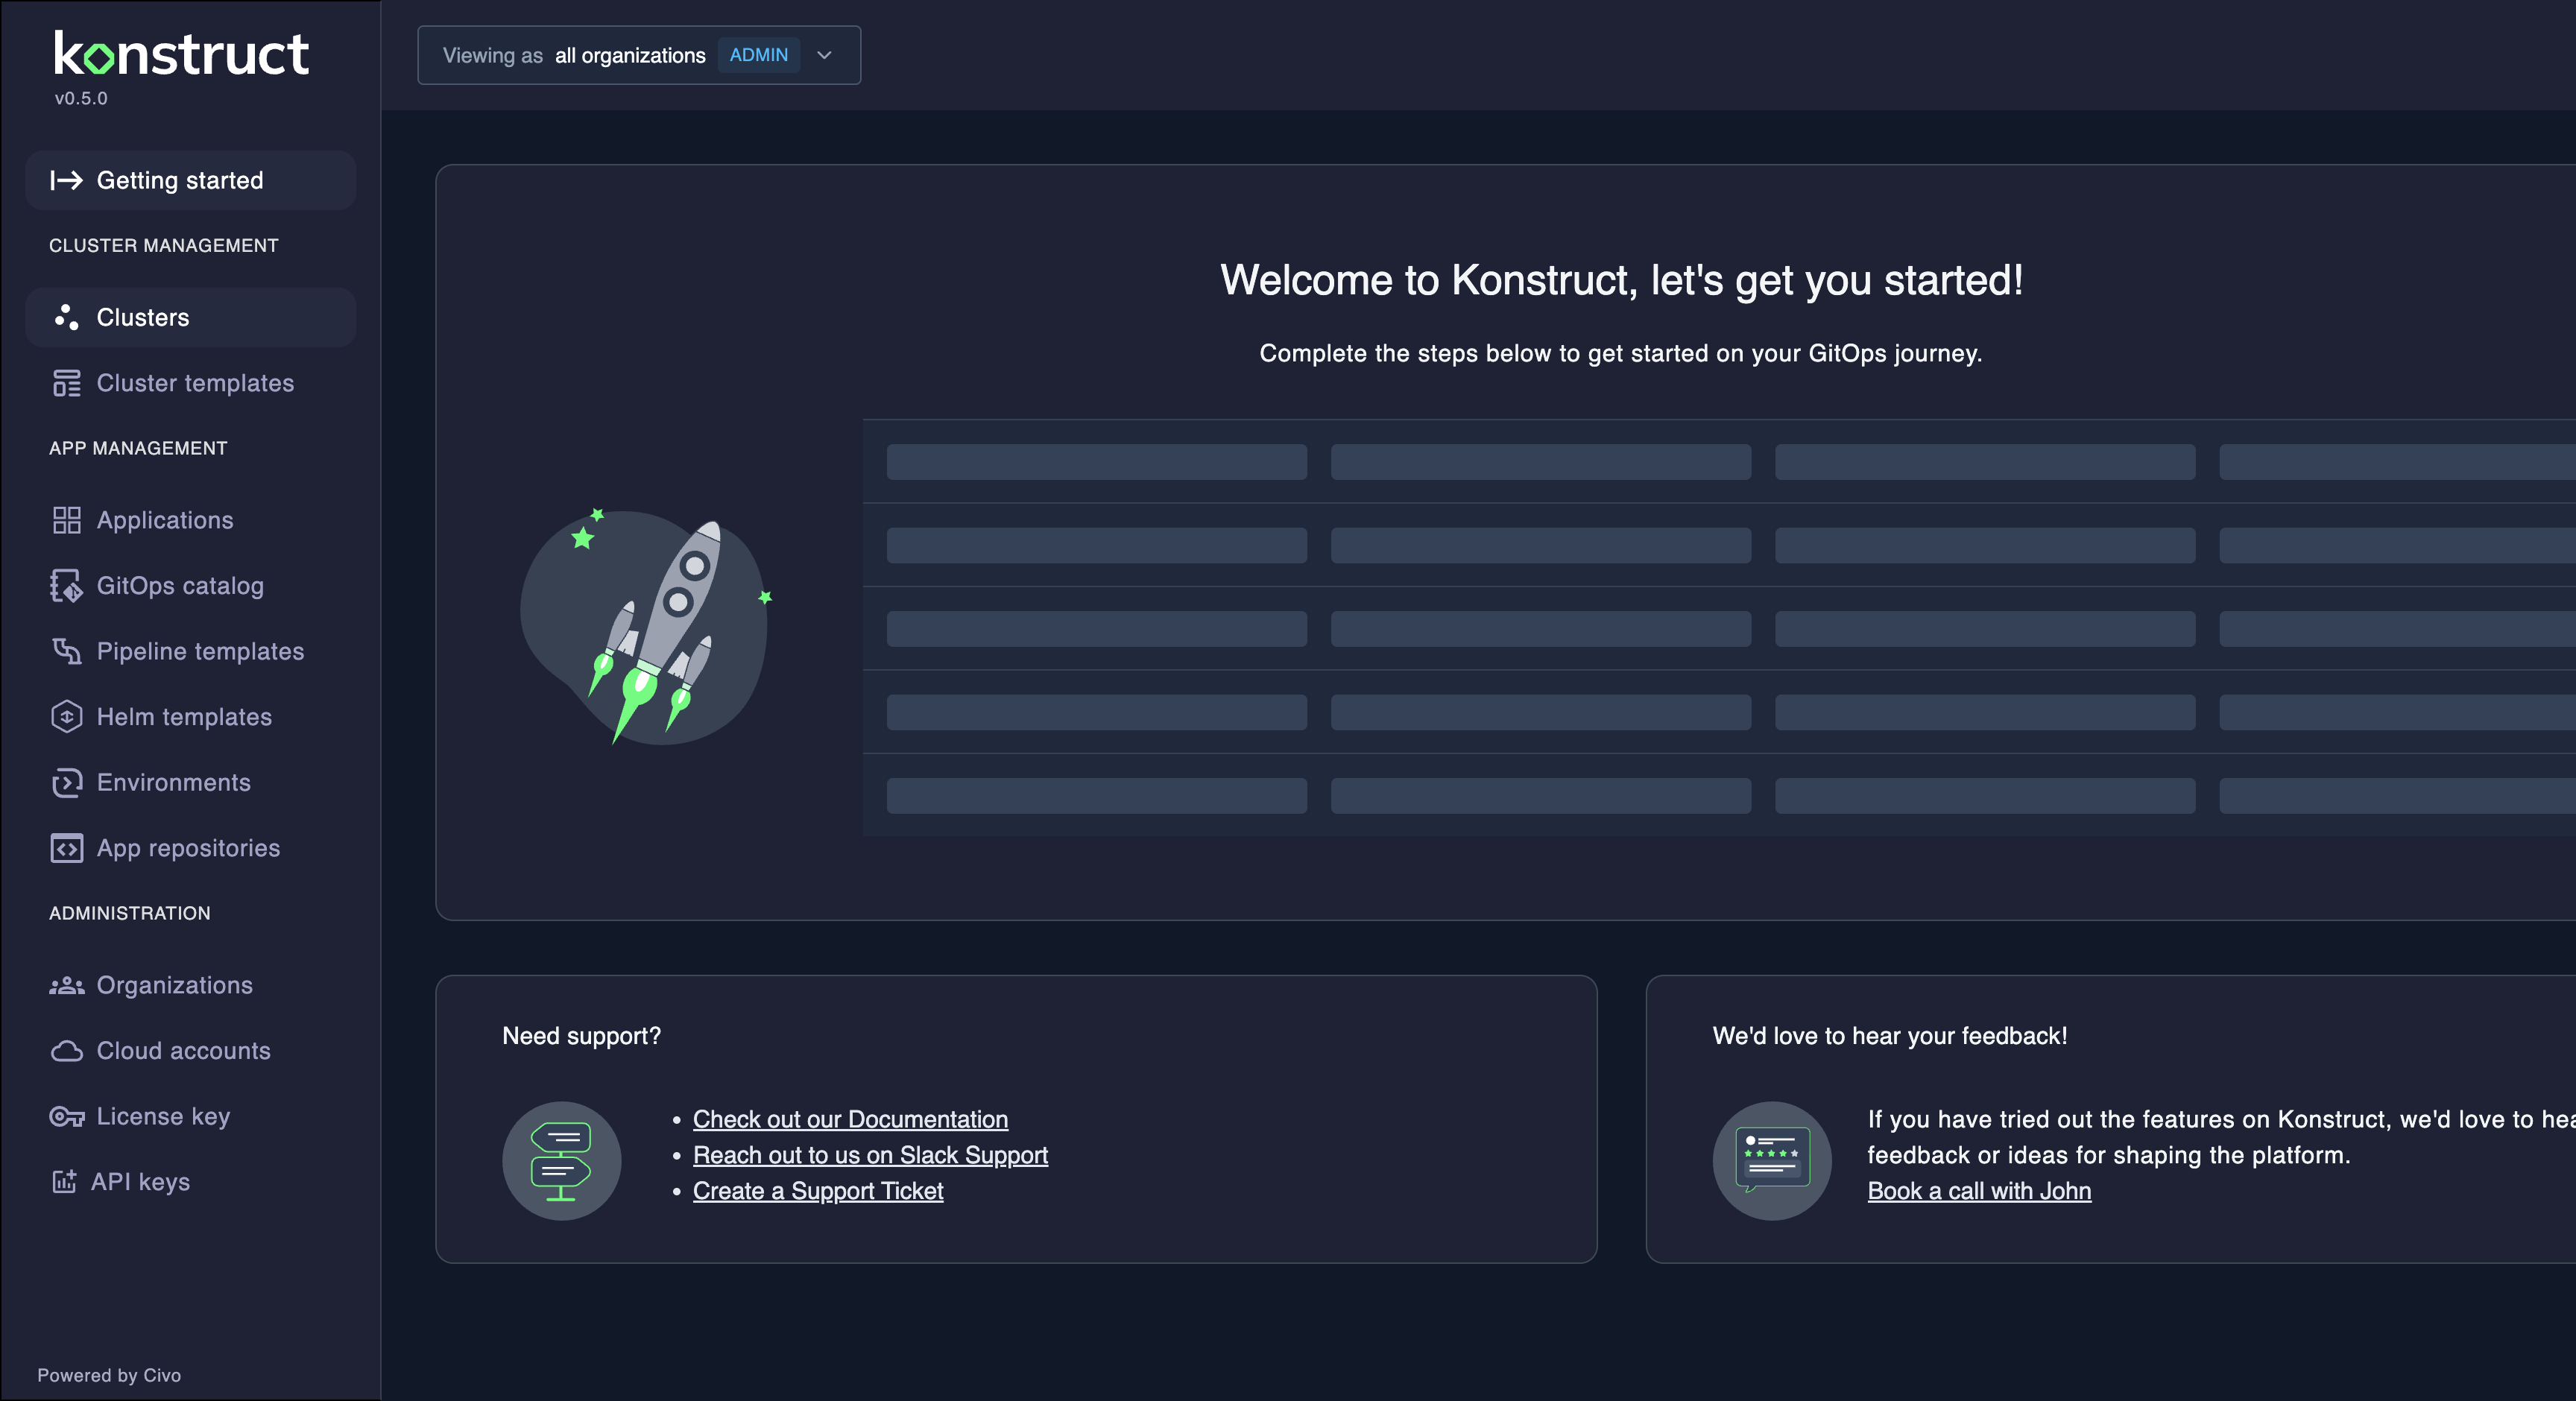Open API keys page
The height and width of the screenshot is (1401, 2576).
(x=191, y=1182)
